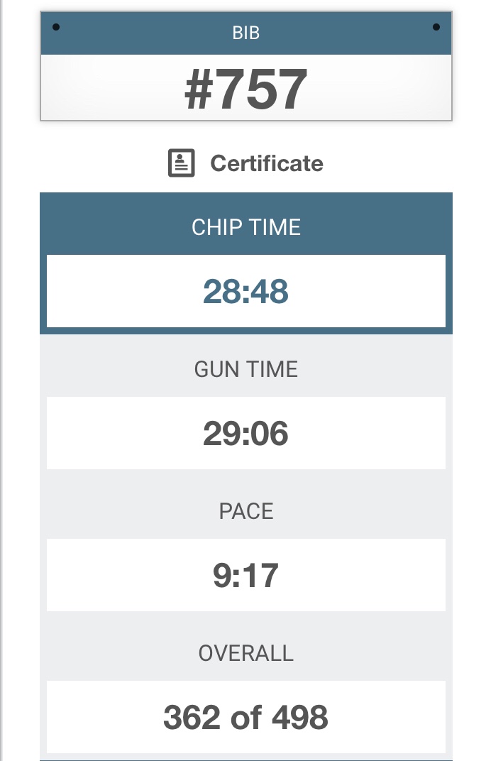Select the OVERALL label

click(x=245, y=653)
